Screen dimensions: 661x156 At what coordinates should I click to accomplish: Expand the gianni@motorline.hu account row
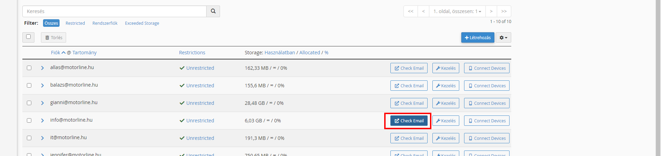[x=42, y=103]
